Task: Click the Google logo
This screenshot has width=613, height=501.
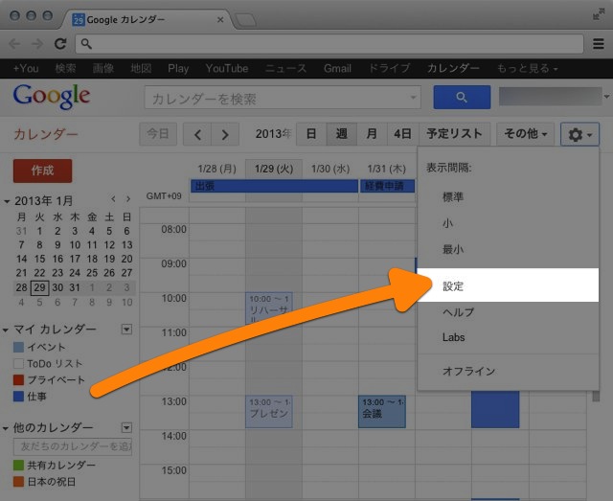Action: click(52, 97)
